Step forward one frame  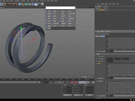click(x=62, y=82)
